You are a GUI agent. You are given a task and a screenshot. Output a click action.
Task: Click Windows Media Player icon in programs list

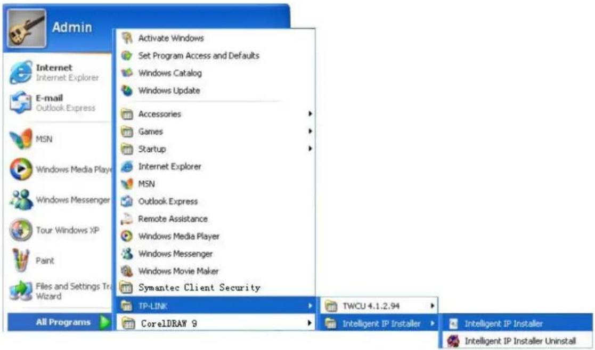point(127,236)
